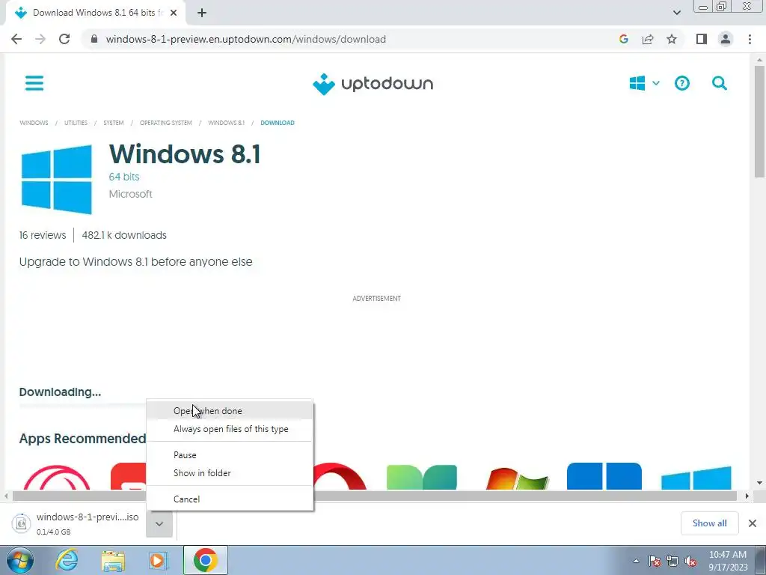Select the Download Windows 8.1 tab

(96, 13)
